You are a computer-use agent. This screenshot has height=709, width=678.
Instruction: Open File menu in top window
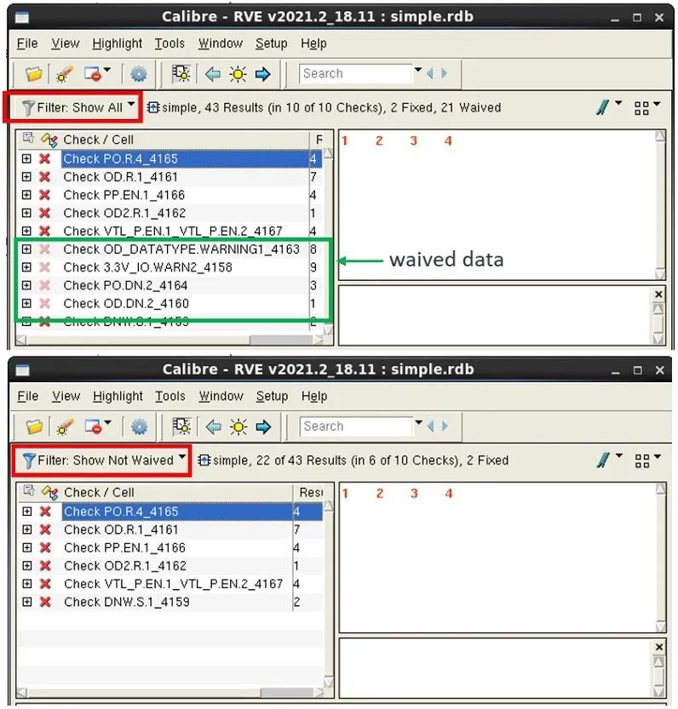27,43
